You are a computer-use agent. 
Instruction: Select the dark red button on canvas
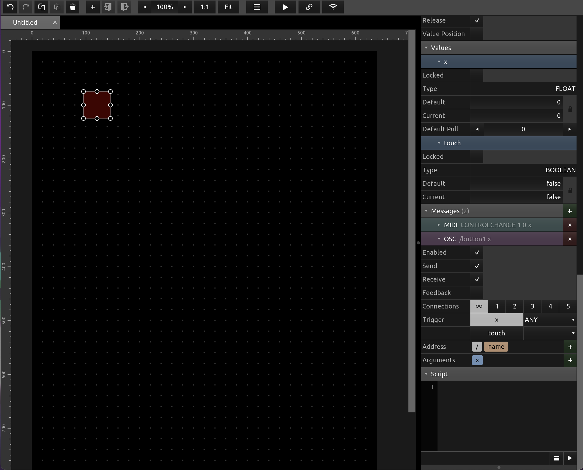[x=97, y=105]
